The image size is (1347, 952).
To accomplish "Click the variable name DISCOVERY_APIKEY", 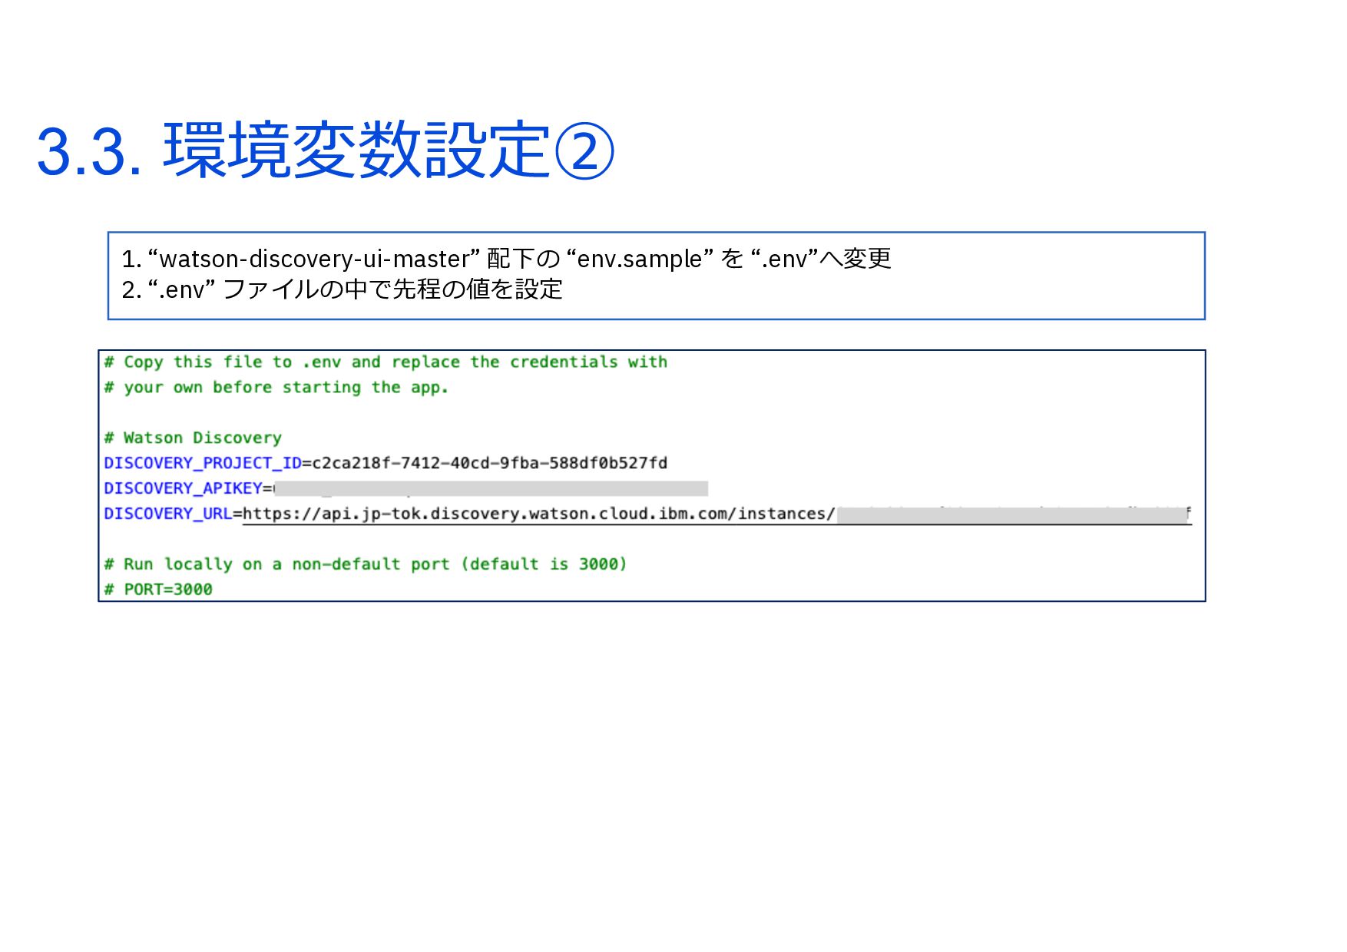I will [x=183, y=488].
